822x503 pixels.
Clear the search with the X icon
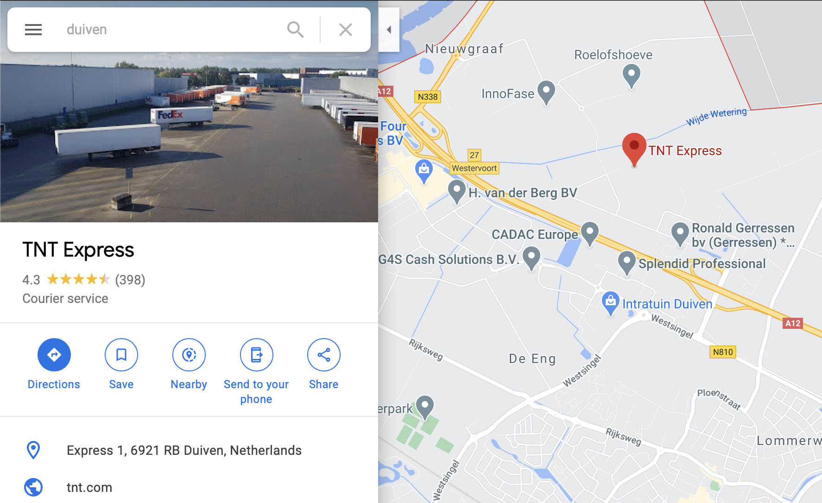click(346, 30)
